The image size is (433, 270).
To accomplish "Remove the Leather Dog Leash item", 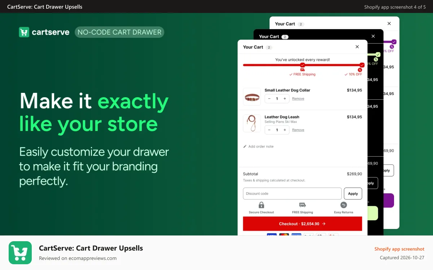I will (x=298, y=130).
